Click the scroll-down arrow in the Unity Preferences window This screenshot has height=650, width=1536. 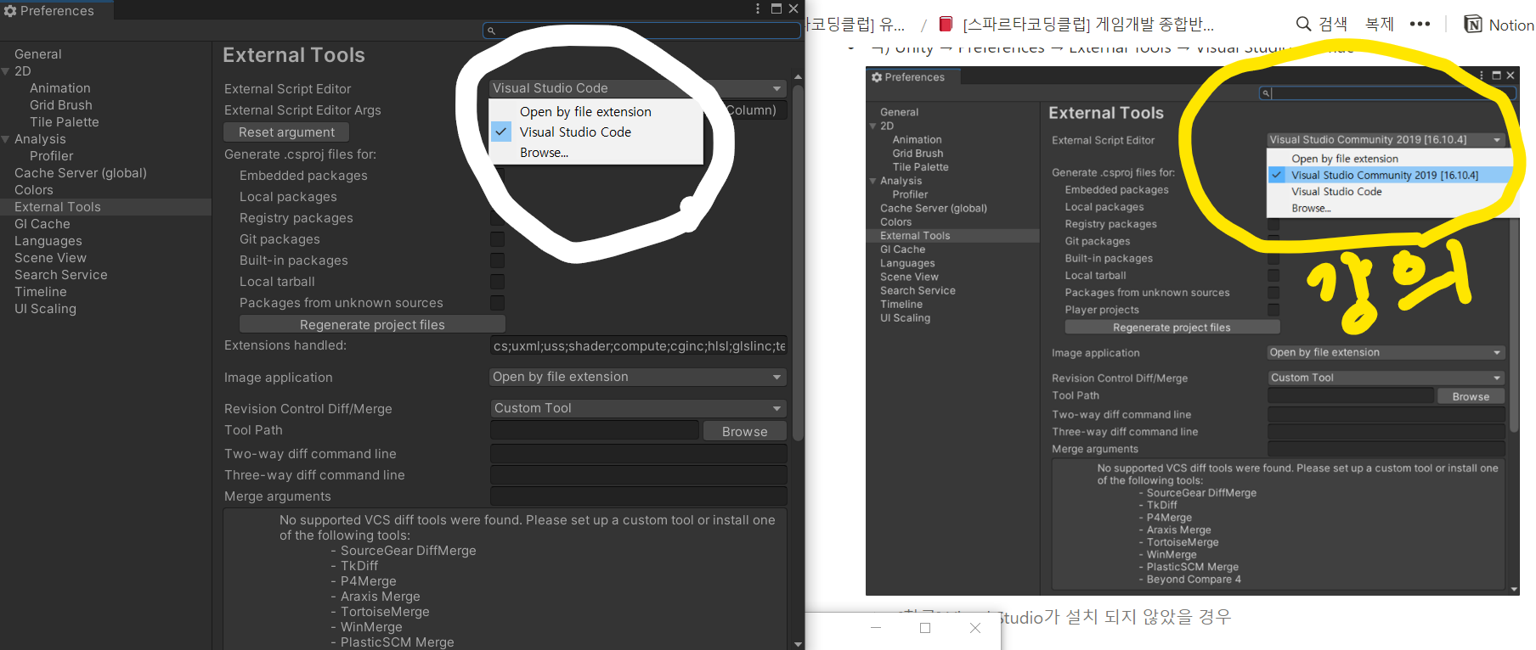point(798,644)
